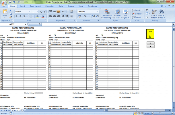175x115 pixels.
Task: Adjust the zoom slider handle
Action: tap(160, 114)
